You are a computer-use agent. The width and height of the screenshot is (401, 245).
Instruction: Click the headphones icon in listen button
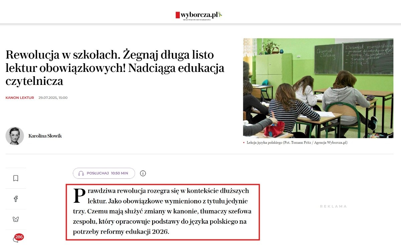point(81,173)
